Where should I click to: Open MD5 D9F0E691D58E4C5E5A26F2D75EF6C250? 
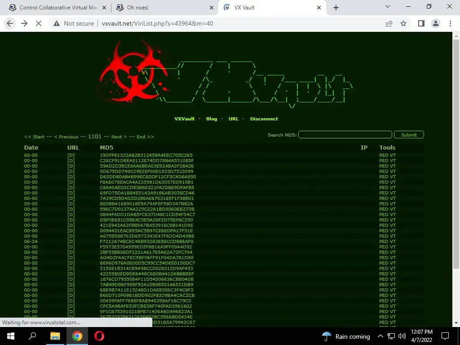tap(146, 220)
